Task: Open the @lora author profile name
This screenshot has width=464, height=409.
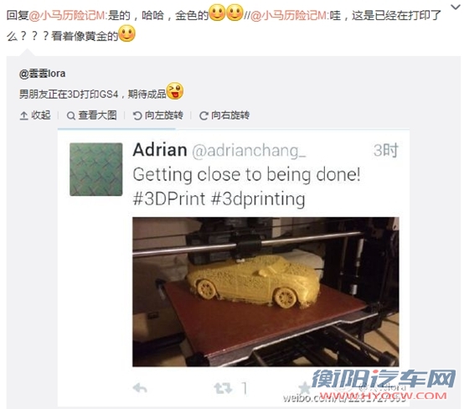Action: [x=43, y=74]
